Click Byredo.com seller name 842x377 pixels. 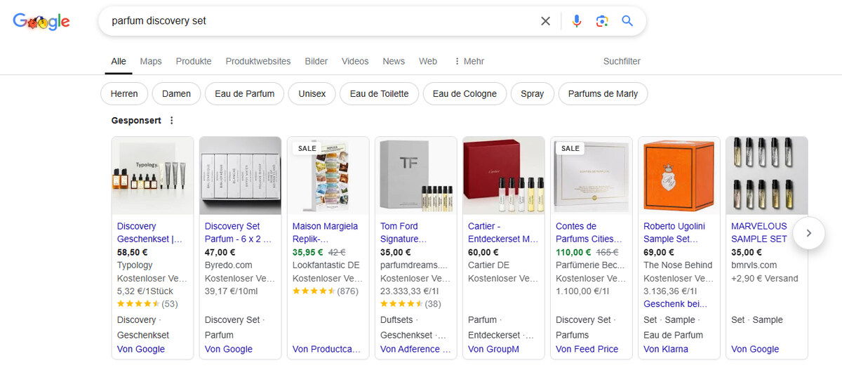228,265
